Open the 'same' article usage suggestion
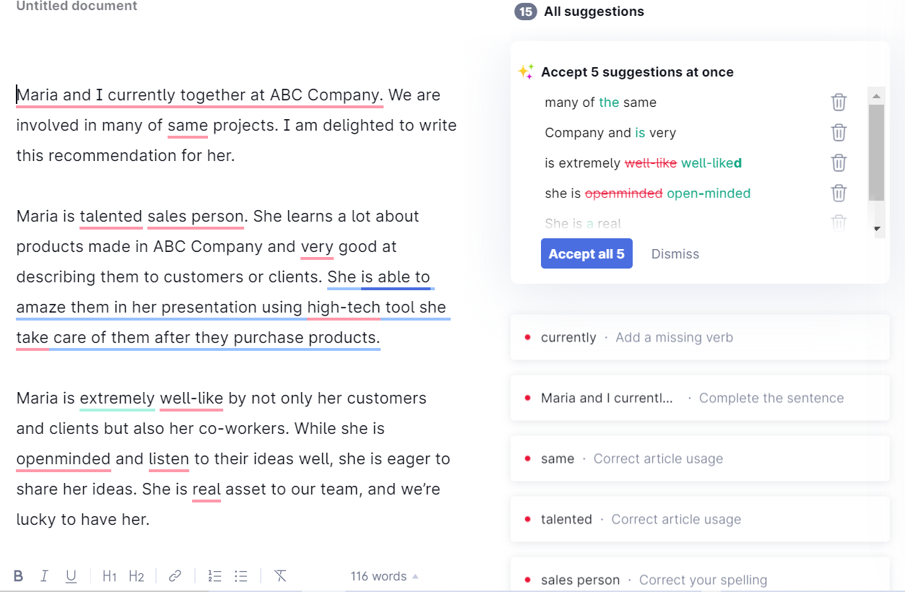This screenshot has height=592, width=905. pyautogui.click(x=699, y=458)
